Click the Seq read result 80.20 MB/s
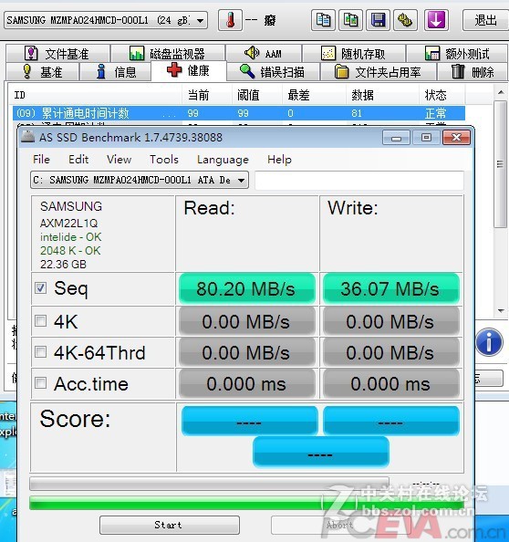 point(246,288)
